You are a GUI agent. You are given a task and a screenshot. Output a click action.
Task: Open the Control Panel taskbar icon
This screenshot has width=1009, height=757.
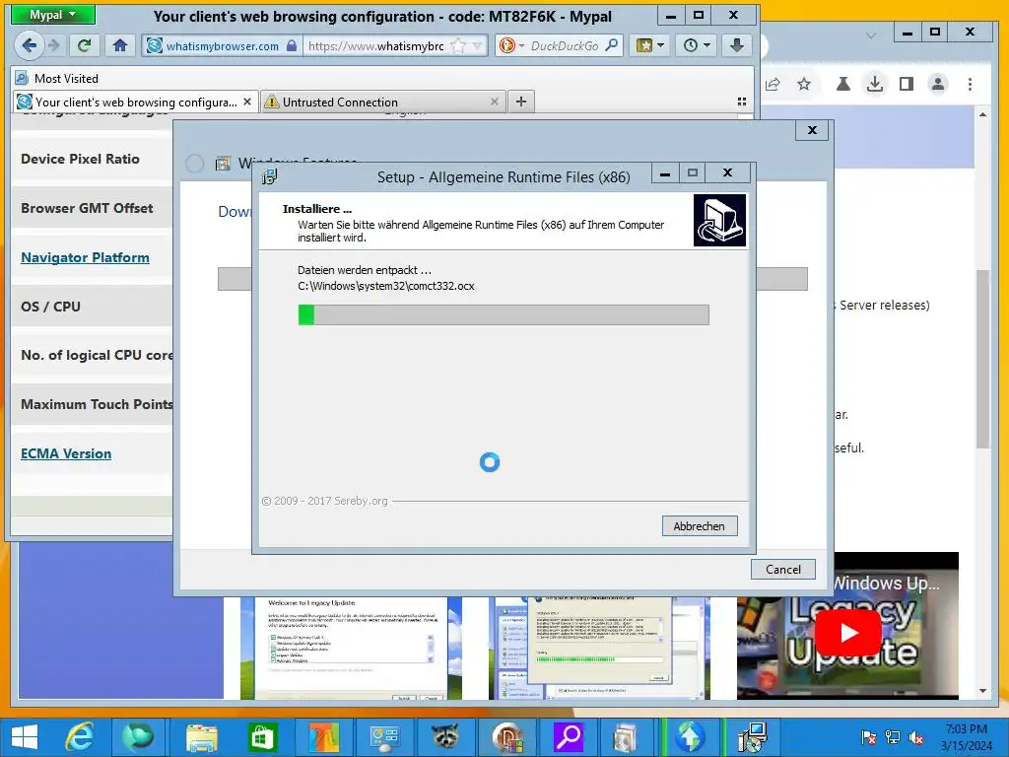click(385, 737)
